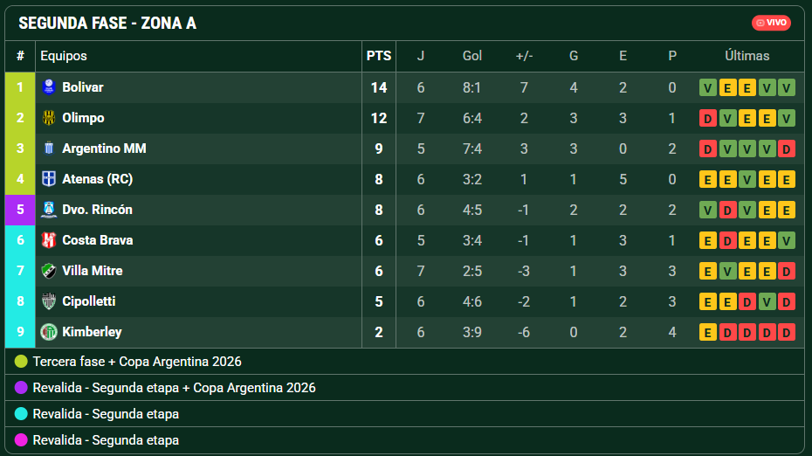Screen dimensions: 812x456
Task: Click the Costa Brava club badge
Action: tap(49, 240)
